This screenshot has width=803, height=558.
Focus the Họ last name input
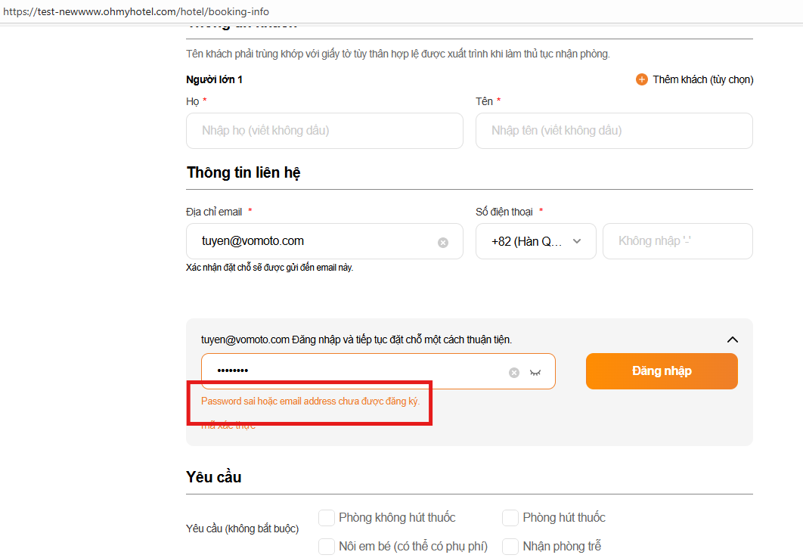pyautogui.click(x=324, y=131)
